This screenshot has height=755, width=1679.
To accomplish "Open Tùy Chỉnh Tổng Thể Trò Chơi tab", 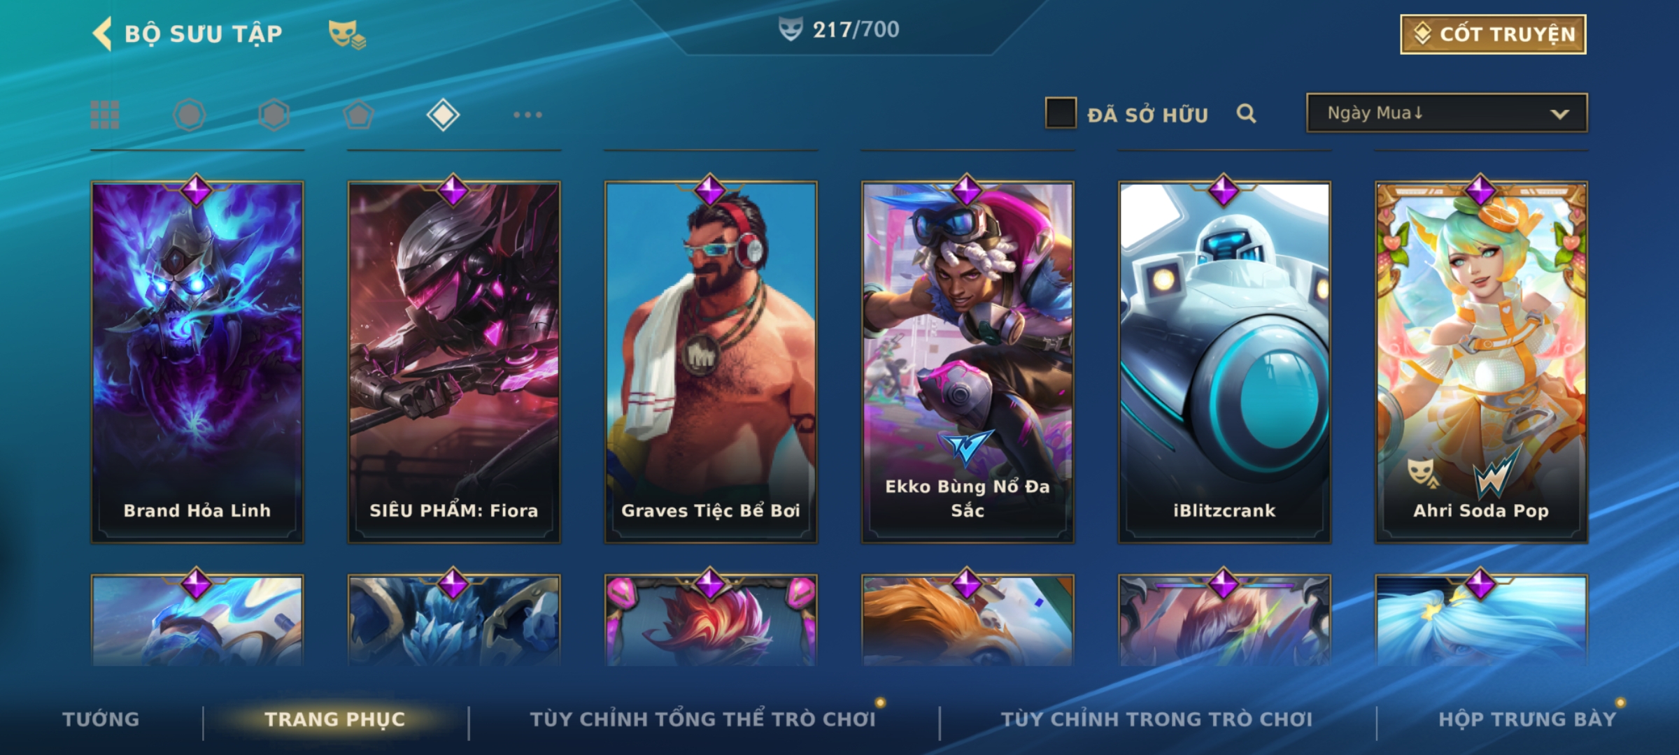I will (702, 719).
